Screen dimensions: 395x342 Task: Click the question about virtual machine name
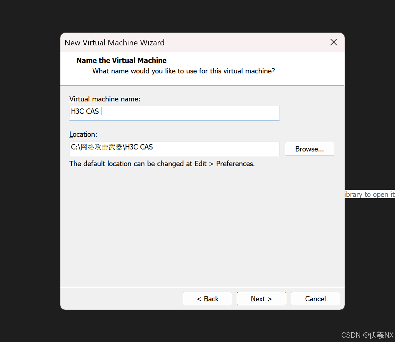click(183, 71)
